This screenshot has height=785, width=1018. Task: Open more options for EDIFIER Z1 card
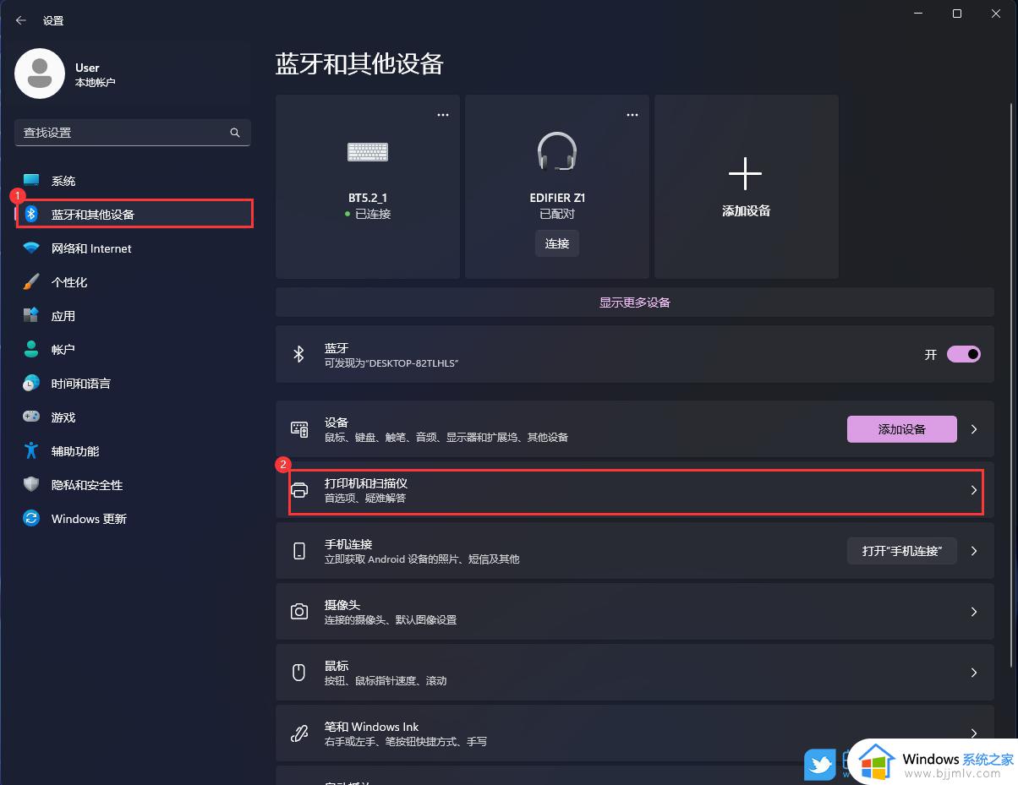[x=632, y=115]
